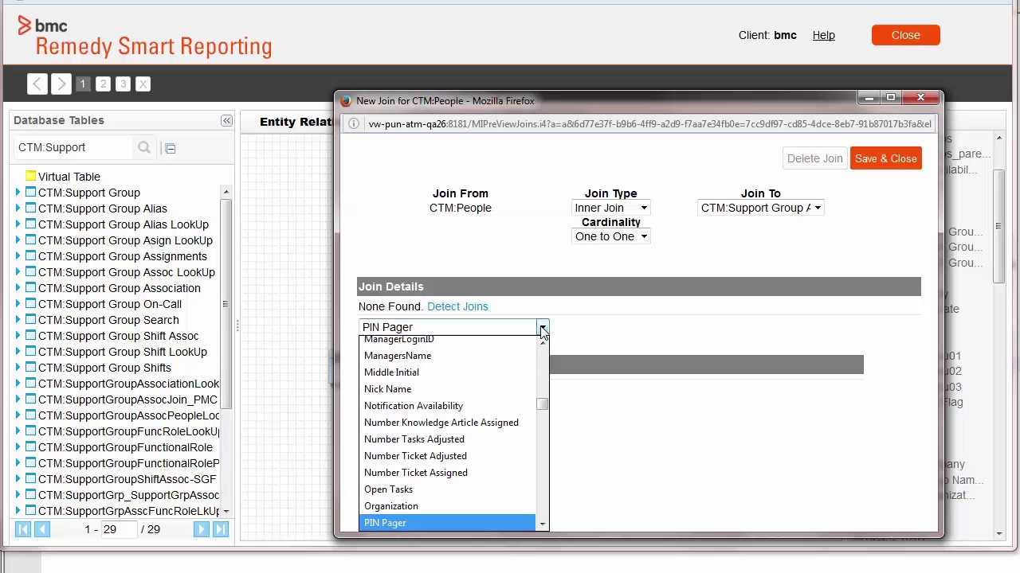Image resolution: width=1020 pixels, height=573 pixels.
Task: Open the Cardinality dropdown
Action: [611, 236]
